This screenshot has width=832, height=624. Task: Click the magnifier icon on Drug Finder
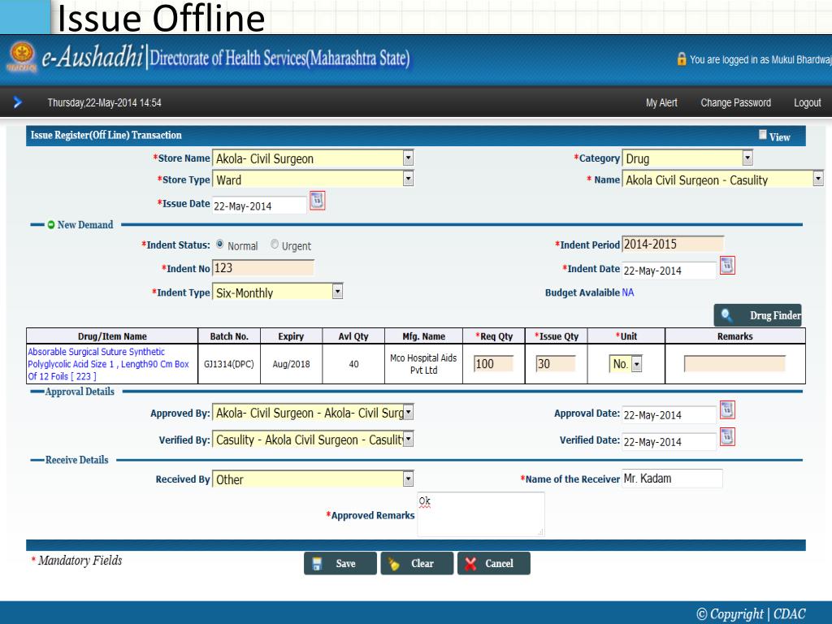(726, 316)
